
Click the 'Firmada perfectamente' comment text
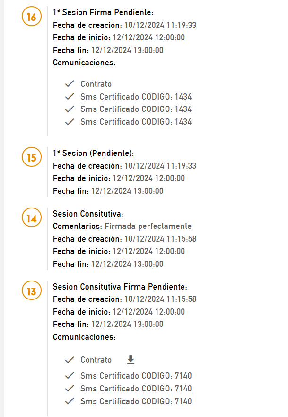click(x=148, y=227)
